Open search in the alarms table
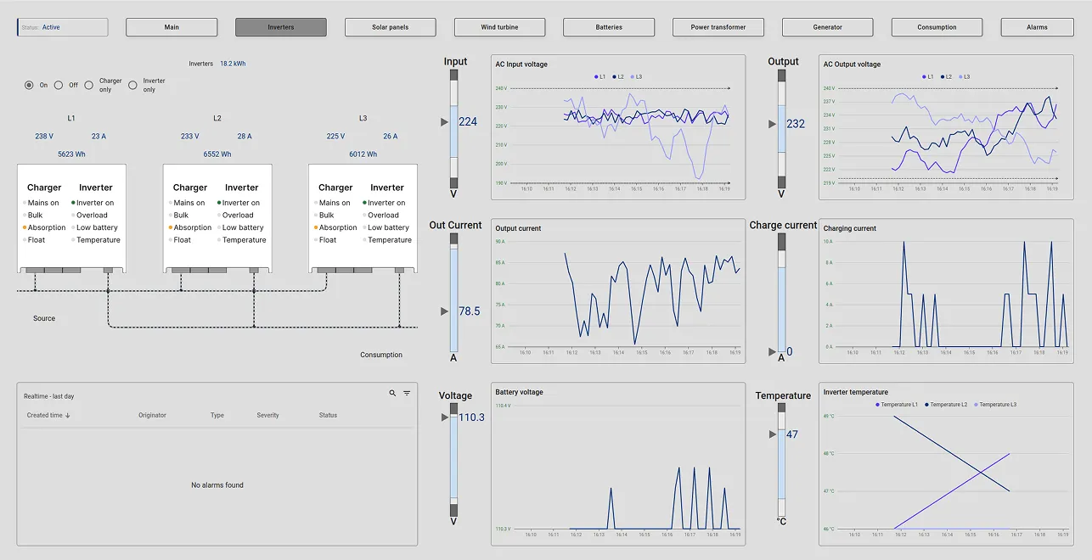 (392, 394)
